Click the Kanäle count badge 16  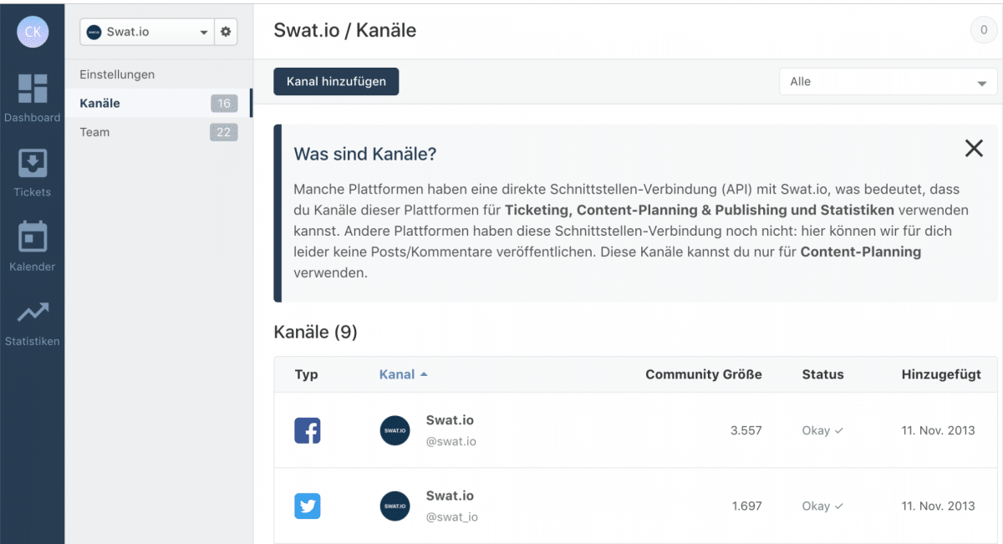(224, 104)
